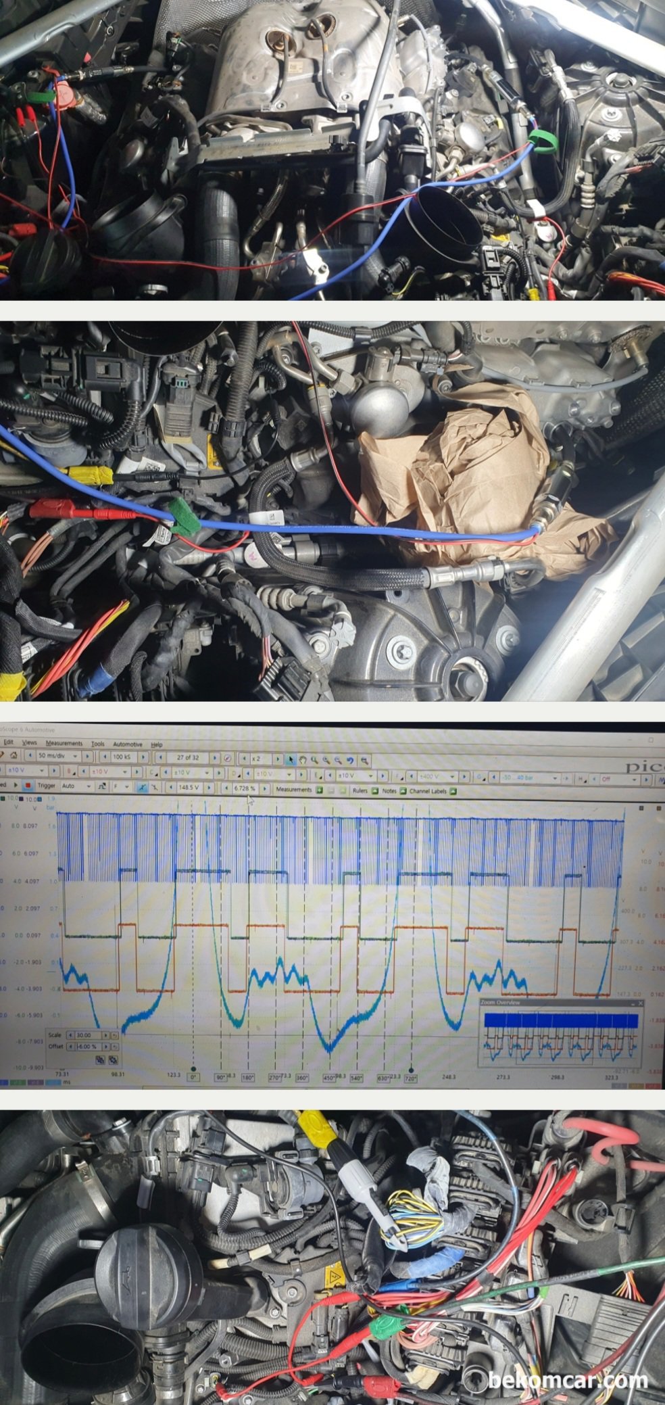Click the zoom to full view icon
Screen dimensions: 665x1405
(x=364, y=761)
